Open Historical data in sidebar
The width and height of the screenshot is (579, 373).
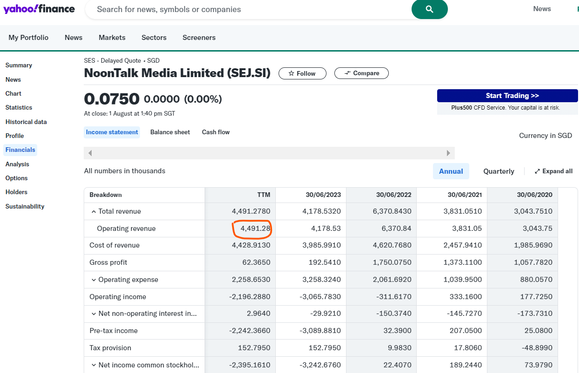coord(26,122)
